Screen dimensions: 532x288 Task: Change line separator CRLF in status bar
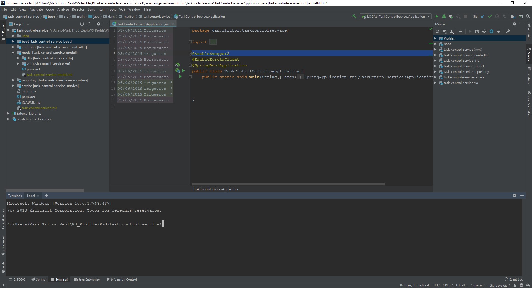tap(448, 285)
